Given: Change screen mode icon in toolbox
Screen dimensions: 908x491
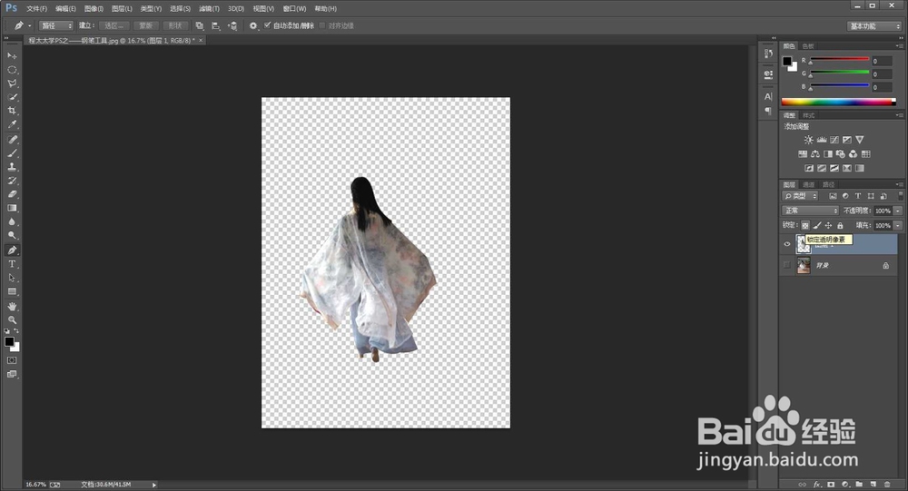Looking at the screenshot, I should pos(12,374).
